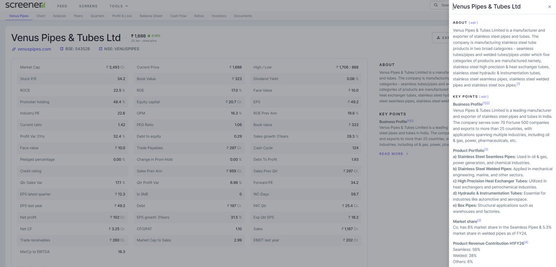This screenshot has height=267, width=556.
Task: Click the Qtr Sales Var value 17.1 %
Action: tap(120, 182)
